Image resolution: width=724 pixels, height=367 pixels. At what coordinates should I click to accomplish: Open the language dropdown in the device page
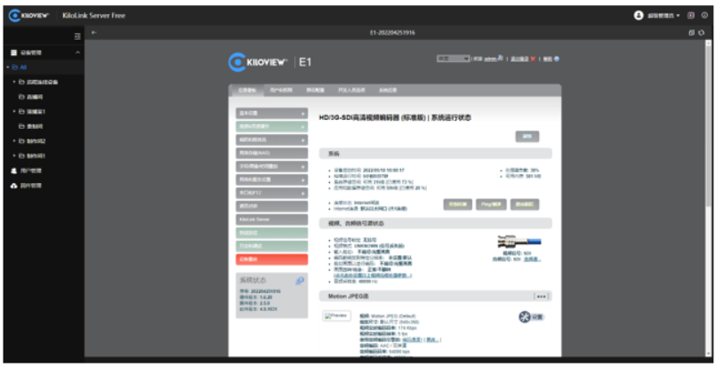453,59
